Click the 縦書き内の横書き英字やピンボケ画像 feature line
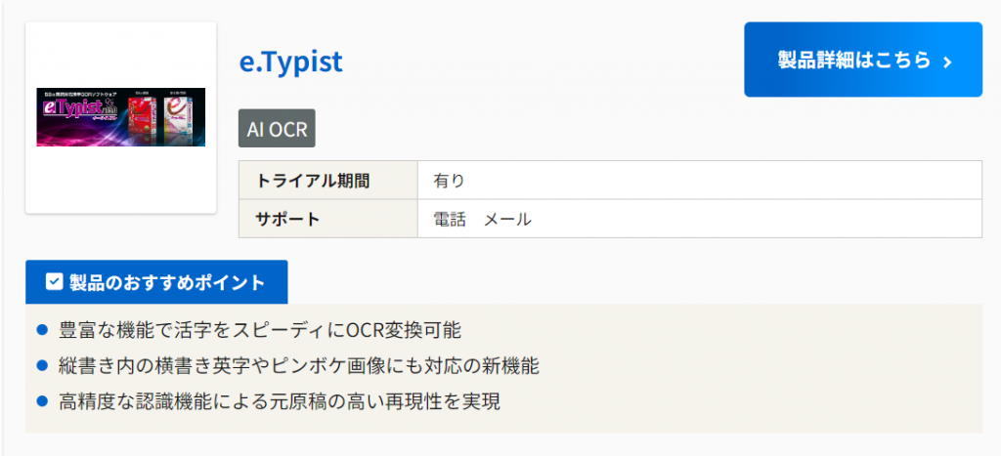1001x456 pixels. [x=298, y=366]
